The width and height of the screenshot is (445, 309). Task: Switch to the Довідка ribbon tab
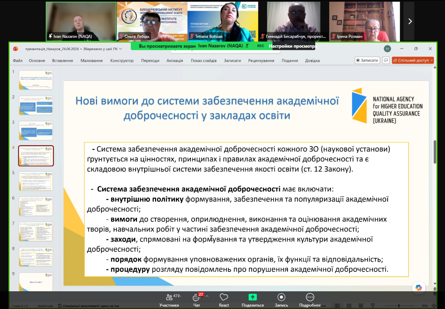click(313, 60)
